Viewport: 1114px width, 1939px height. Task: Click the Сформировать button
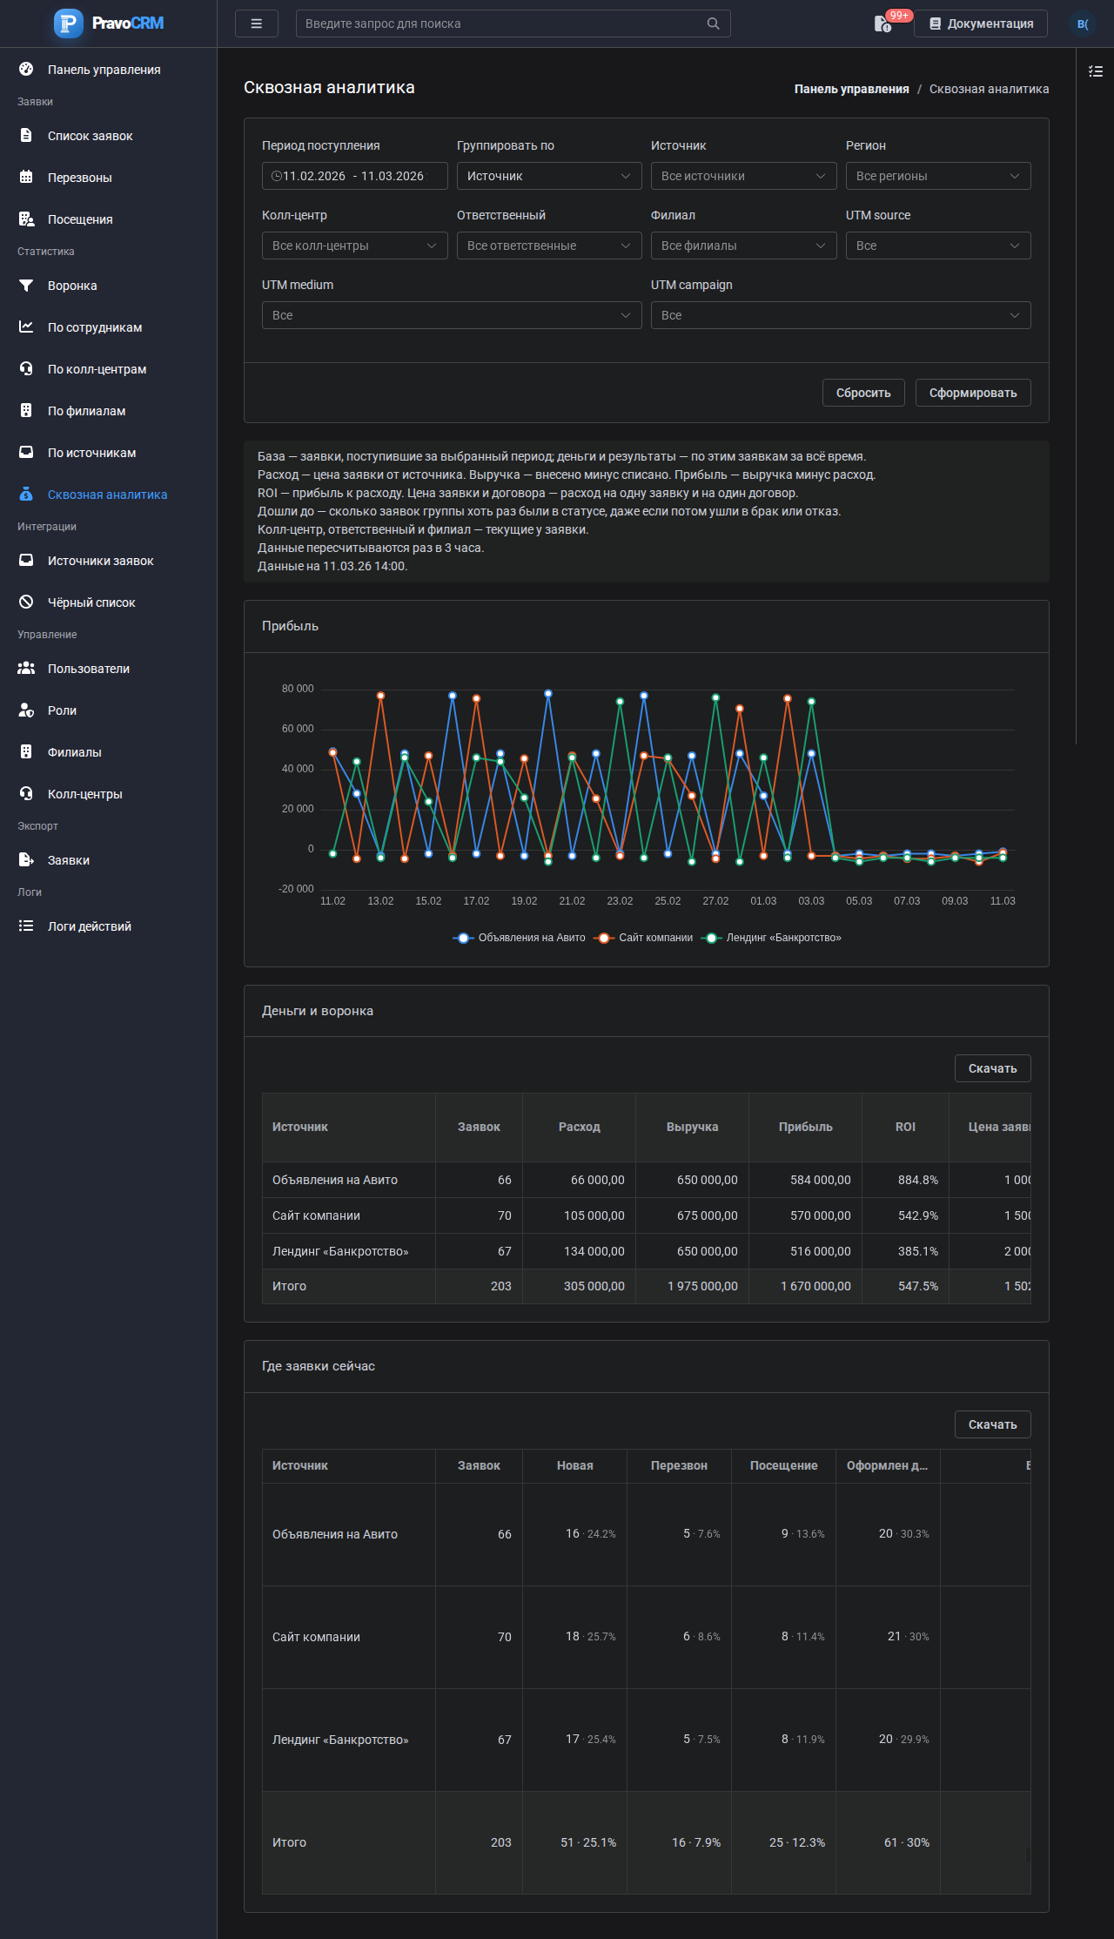click(973, 393)
